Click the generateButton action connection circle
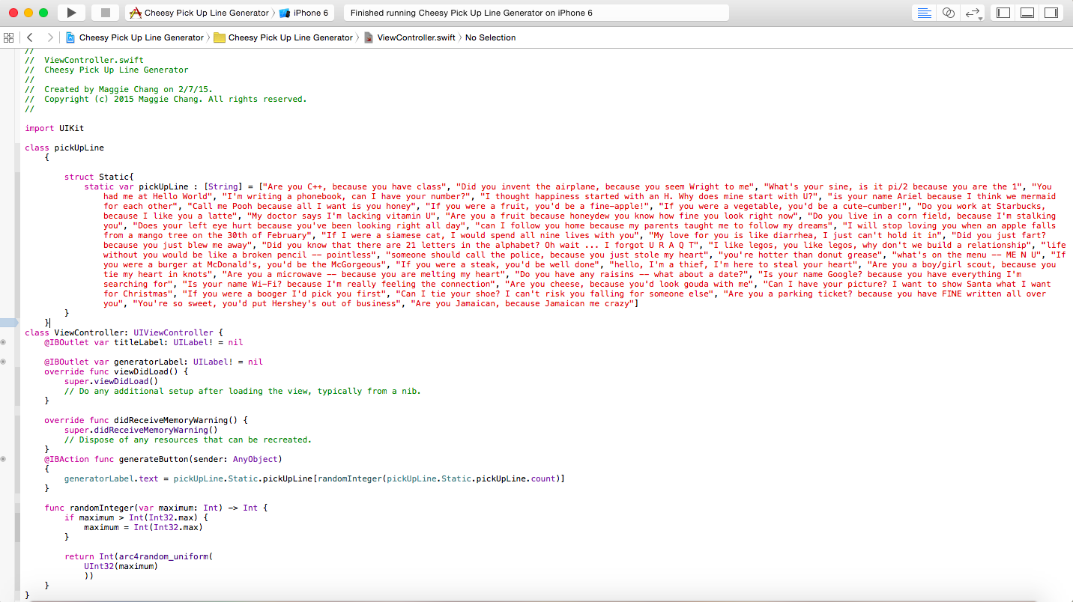Image resolution: width=1073 pixels, height=602 pixels. 3,459
